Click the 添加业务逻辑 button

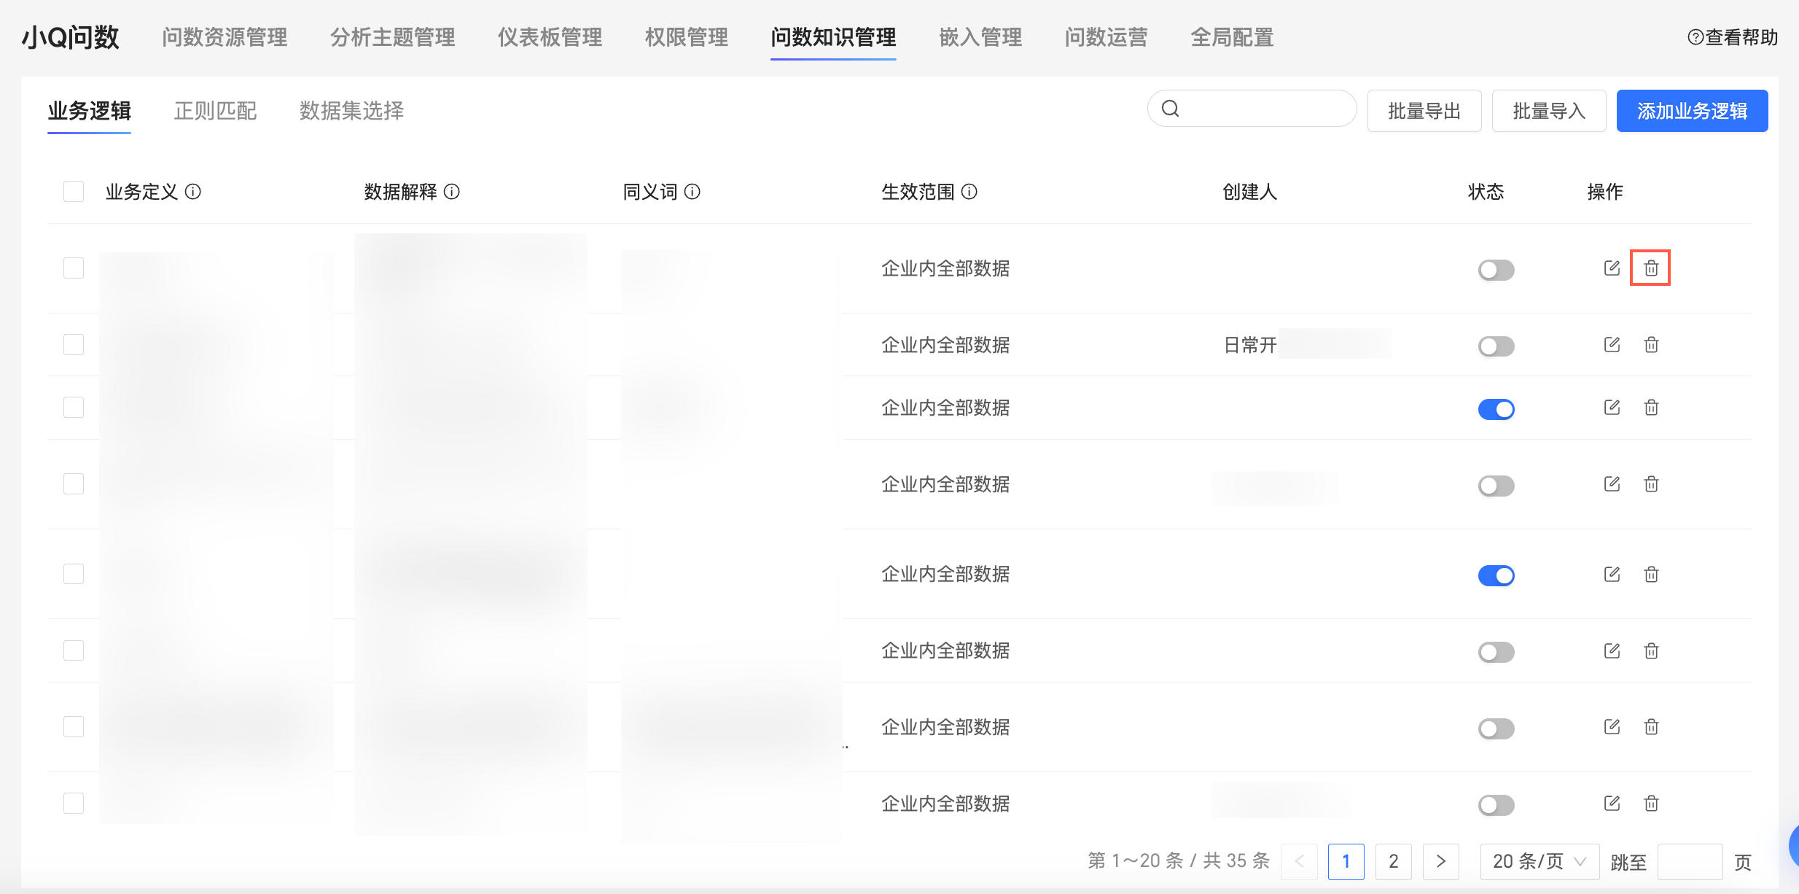[x=1691, y=111]
